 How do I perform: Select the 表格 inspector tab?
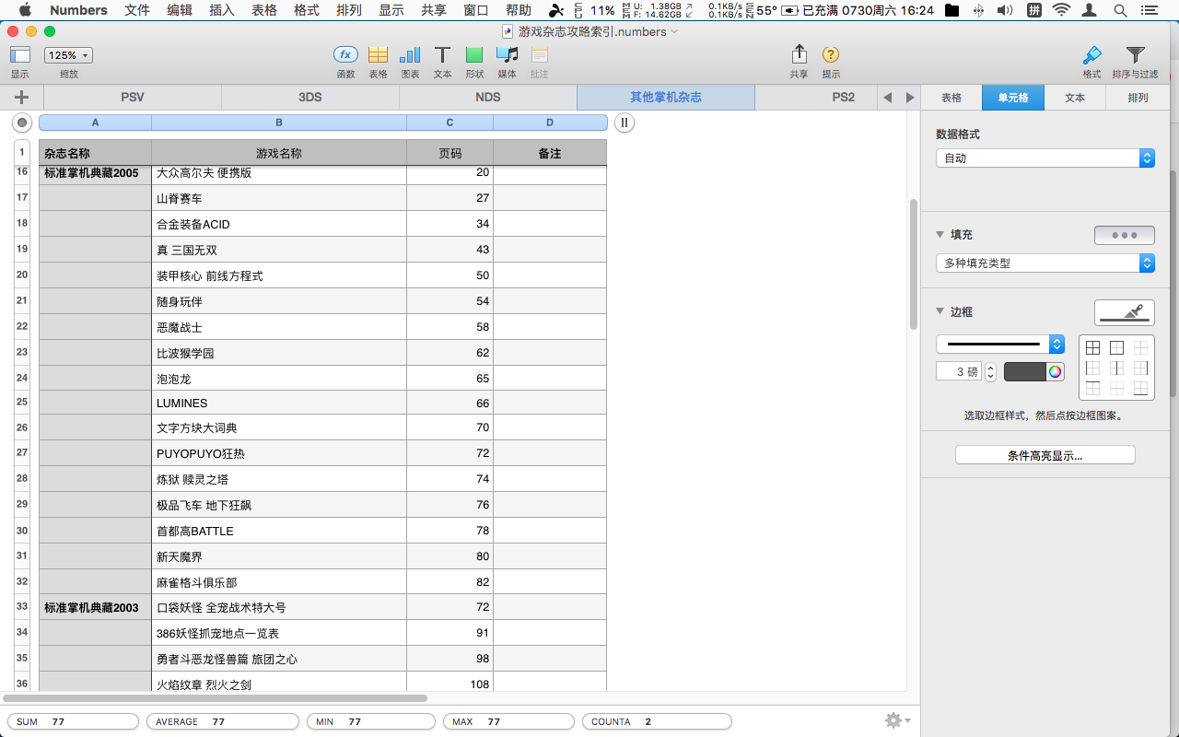coord(951,97)
